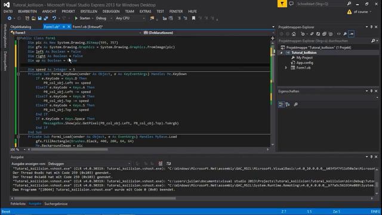Select My Project in the explorer
Image resolution: width=382 pixels, height=215 pixels.
point(304,58)
